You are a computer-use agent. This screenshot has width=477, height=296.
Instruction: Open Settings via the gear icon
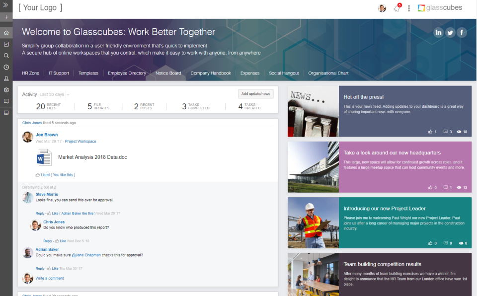click(6, 90)
